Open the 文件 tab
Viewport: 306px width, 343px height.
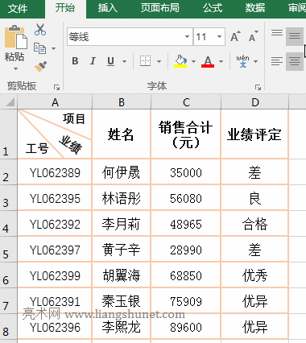point(18,8)
